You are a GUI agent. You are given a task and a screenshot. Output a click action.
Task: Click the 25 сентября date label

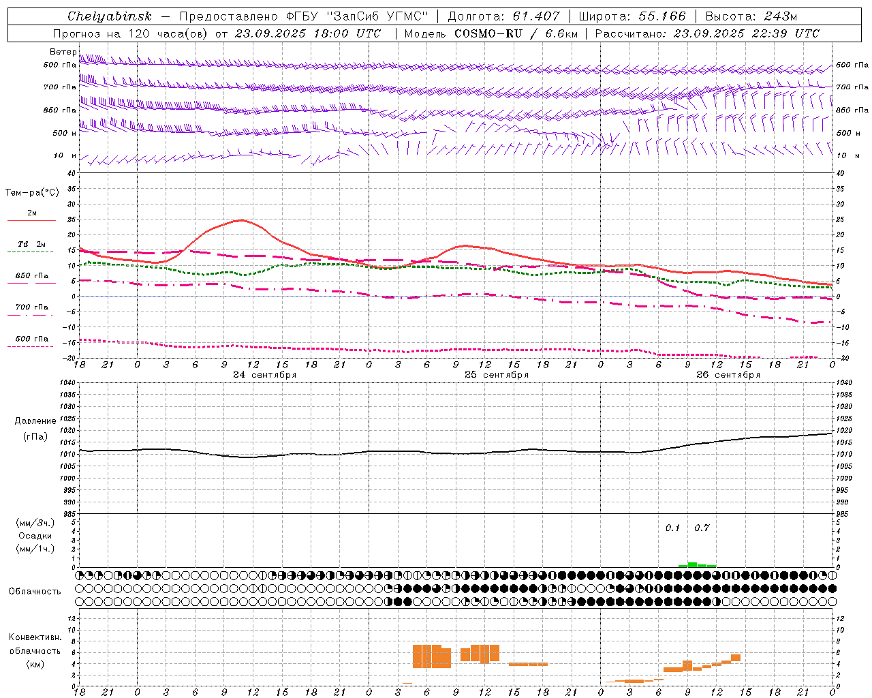[x=497, y=375]
